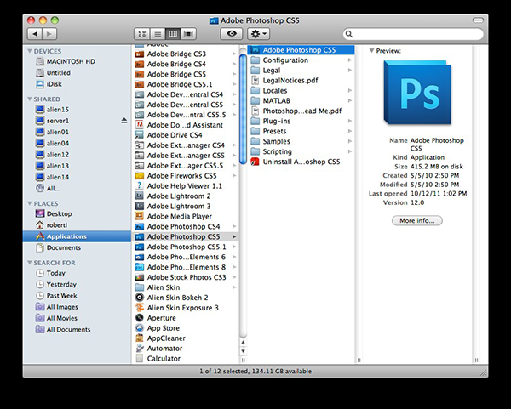Screen dimensions: 511x409
Task: Collapse the Preview disclosure triangle
Action: pos(371,51)
